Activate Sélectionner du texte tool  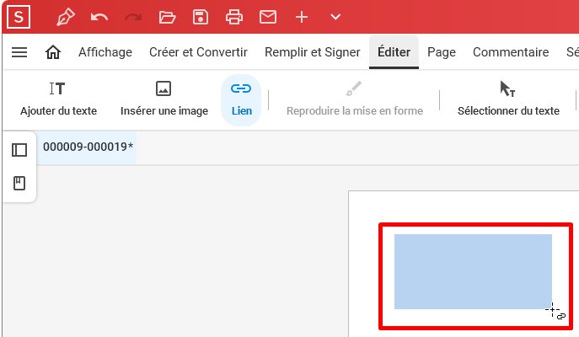[x=508, y=99]
